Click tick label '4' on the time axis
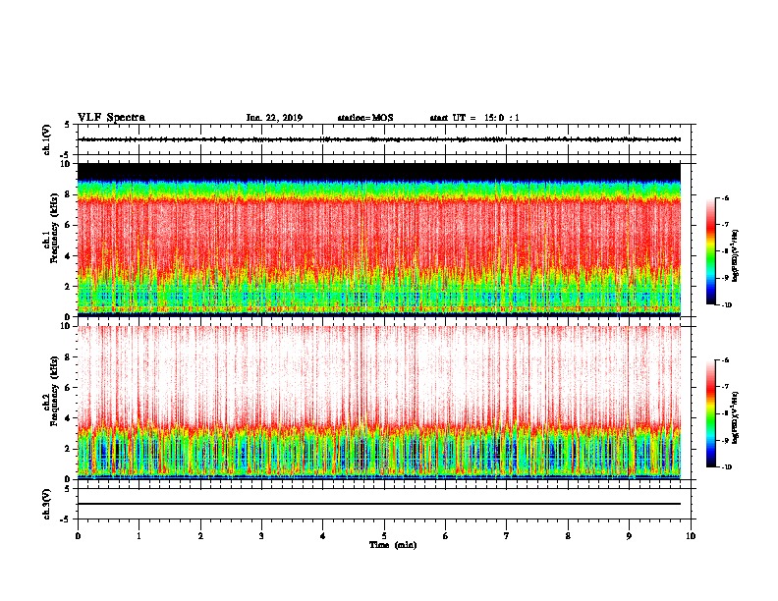 tap(323, 536)
